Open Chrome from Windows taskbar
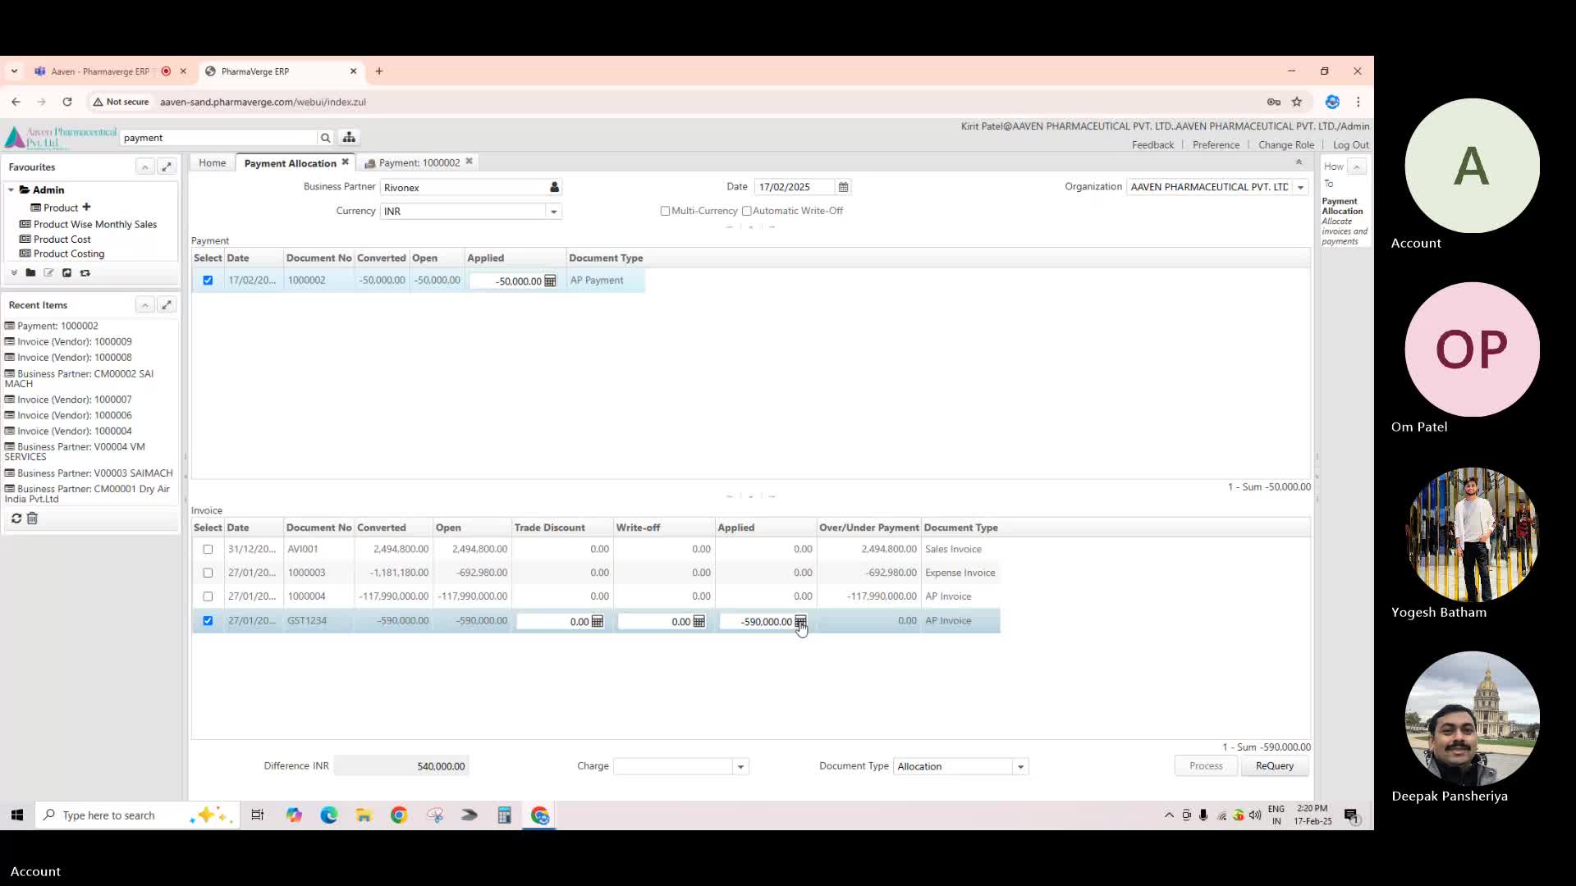The image size is (1576, 886). coord(399,815)
